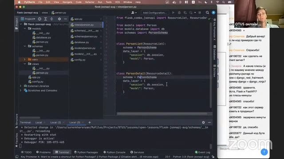The image size is (284, 159).
Task: Run the current configuration with the play icon
Action: (x=173, y=13)
